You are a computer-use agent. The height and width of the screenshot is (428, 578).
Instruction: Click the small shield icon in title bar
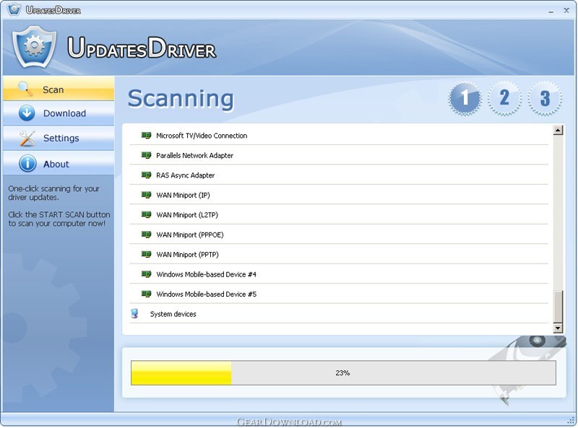pos(14,9)
